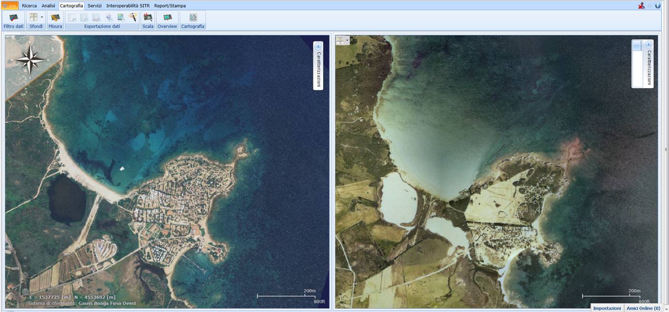669x312 pixels.
Task: Click the fifth Esportazione dati icon
Action: (x=121, y=17)
